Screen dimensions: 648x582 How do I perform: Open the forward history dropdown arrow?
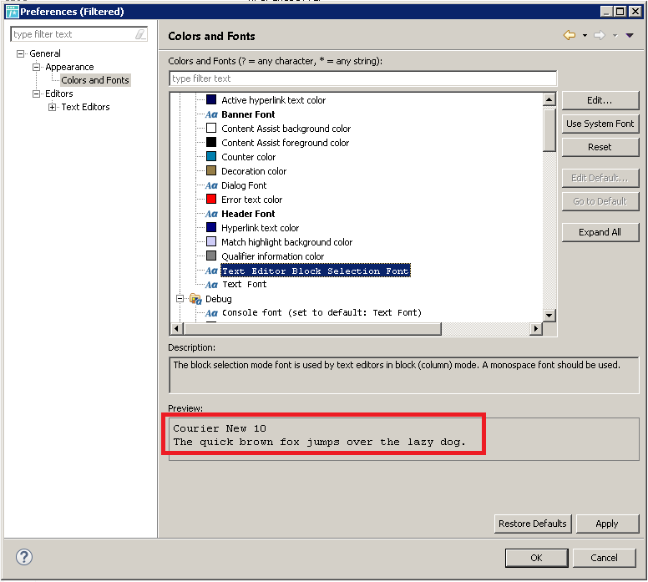[x=615, y=36]
